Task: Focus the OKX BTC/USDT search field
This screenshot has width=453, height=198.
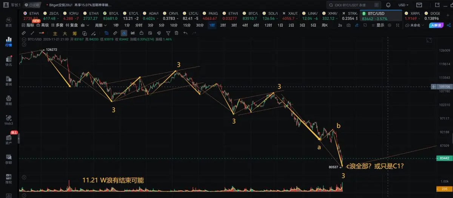Action: pos(353,5)
